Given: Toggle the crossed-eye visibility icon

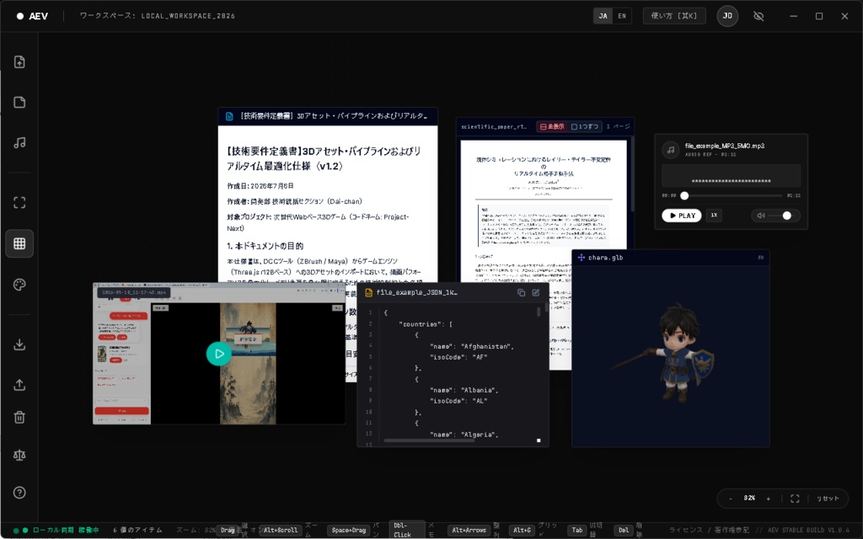Looking at the screenshot, I should [758, 16].
